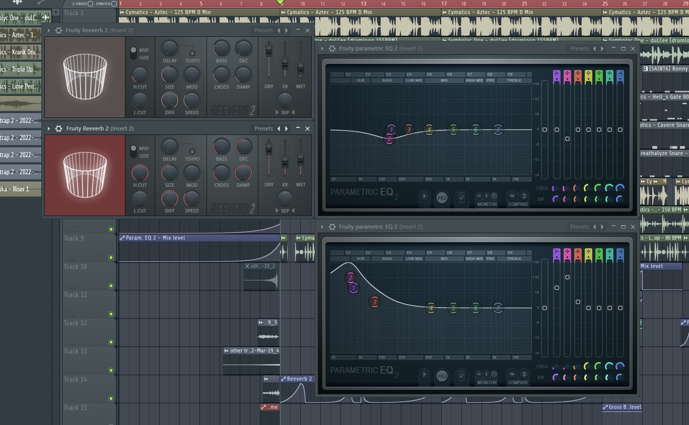Open Presets dropdown in lower parametric EQ
689x425 pixels.
point(579,227)
